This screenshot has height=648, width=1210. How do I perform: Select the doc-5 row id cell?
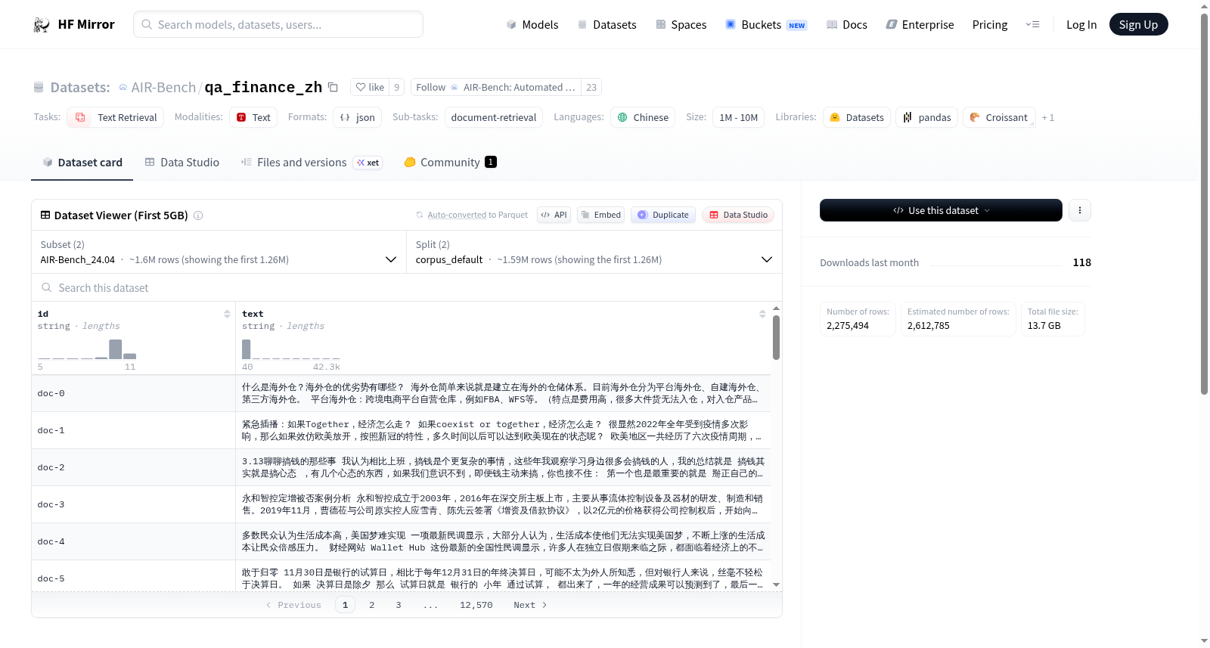click(x=133, y=576)
